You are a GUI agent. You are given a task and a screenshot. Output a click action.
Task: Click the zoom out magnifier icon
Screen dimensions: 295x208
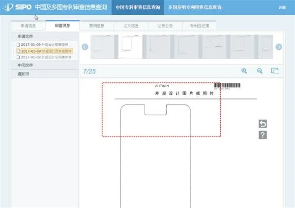(x=260, y=71)
